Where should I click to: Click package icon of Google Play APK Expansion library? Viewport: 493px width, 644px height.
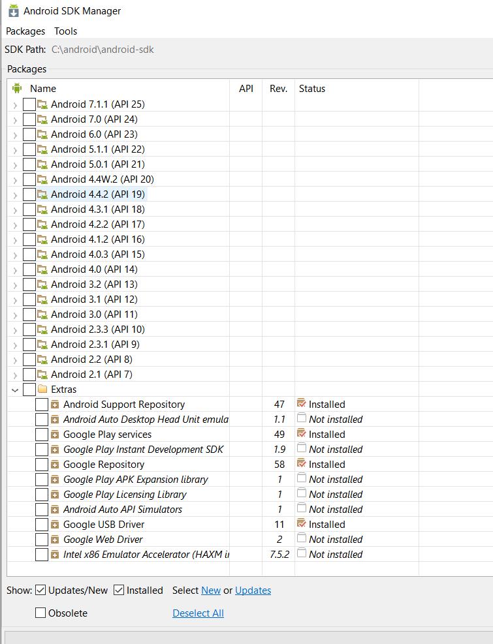click(55, 480)
